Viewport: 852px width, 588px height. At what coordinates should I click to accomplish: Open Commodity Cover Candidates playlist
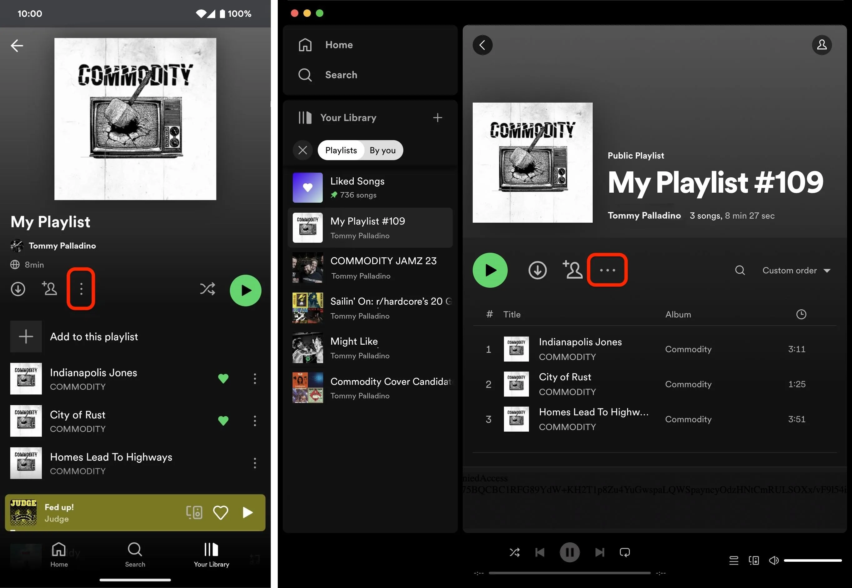click(370, 388)
